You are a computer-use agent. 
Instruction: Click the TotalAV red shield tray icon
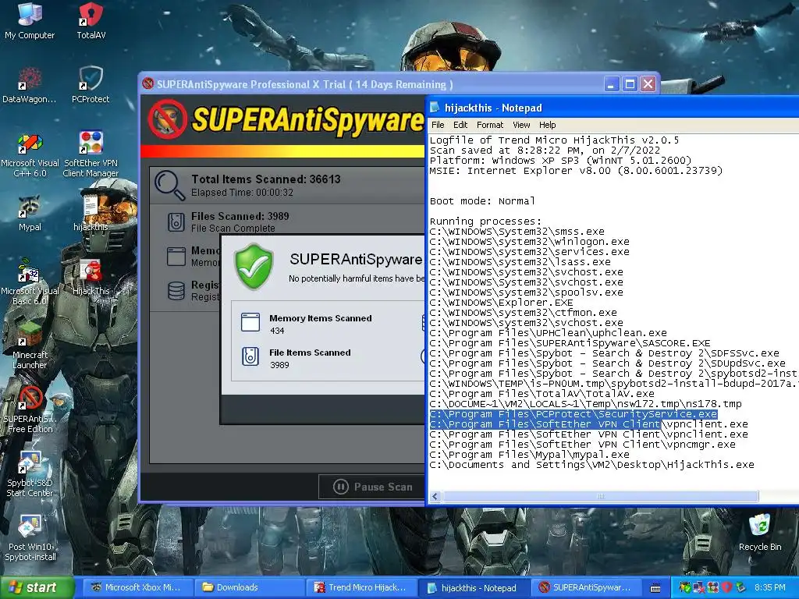[726, 587]
